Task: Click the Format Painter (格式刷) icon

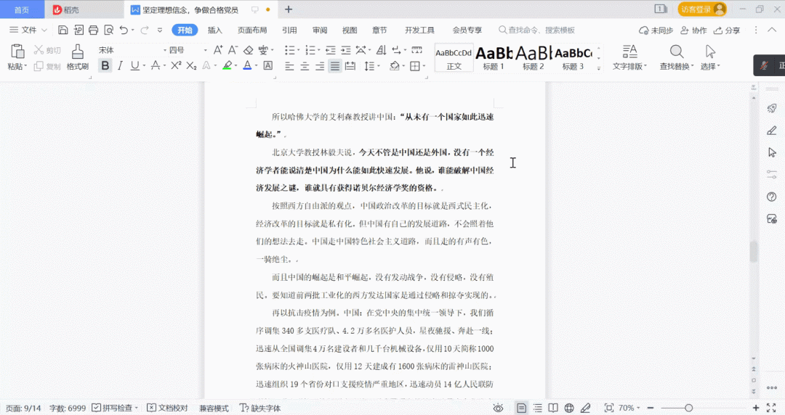Action: (77, 52)
